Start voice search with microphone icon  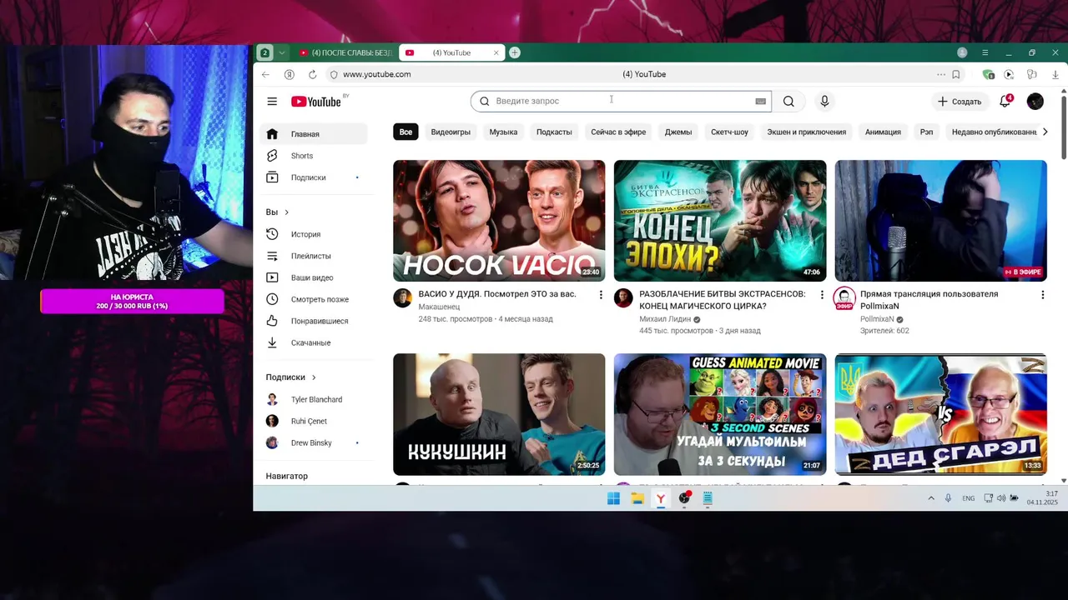(x=824, y=102)
